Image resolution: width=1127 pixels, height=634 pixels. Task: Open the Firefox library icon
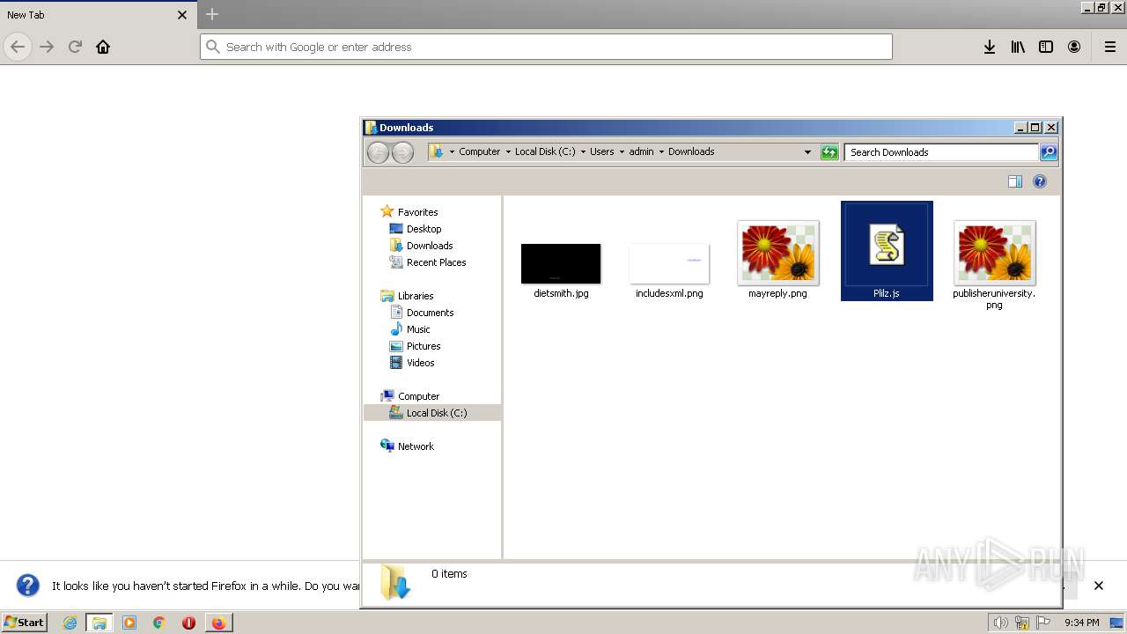point(1018,47)
